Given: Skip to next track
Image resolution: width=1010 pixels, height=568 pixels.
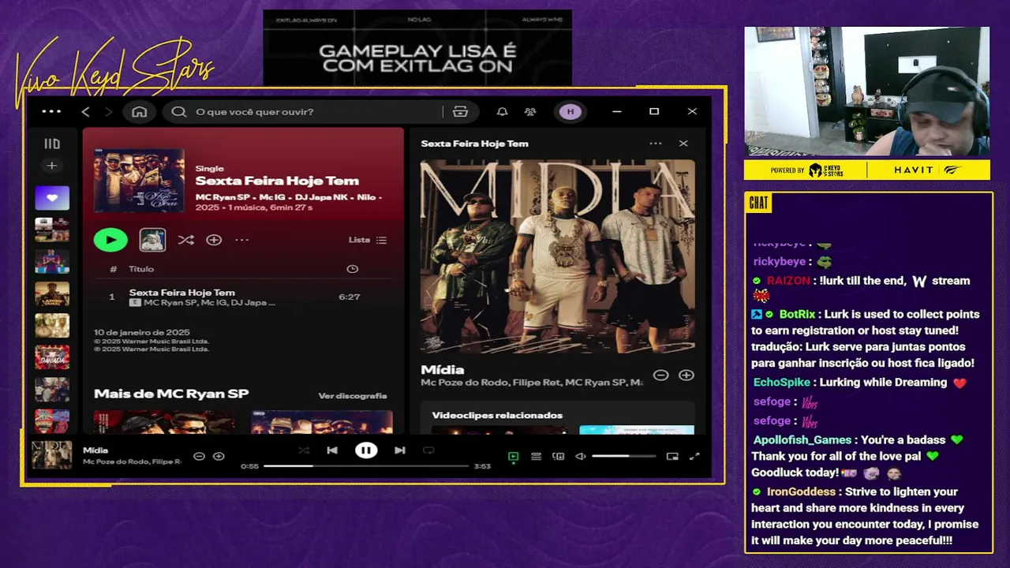Looking at the screenshot, I should [x=400, y=450].
